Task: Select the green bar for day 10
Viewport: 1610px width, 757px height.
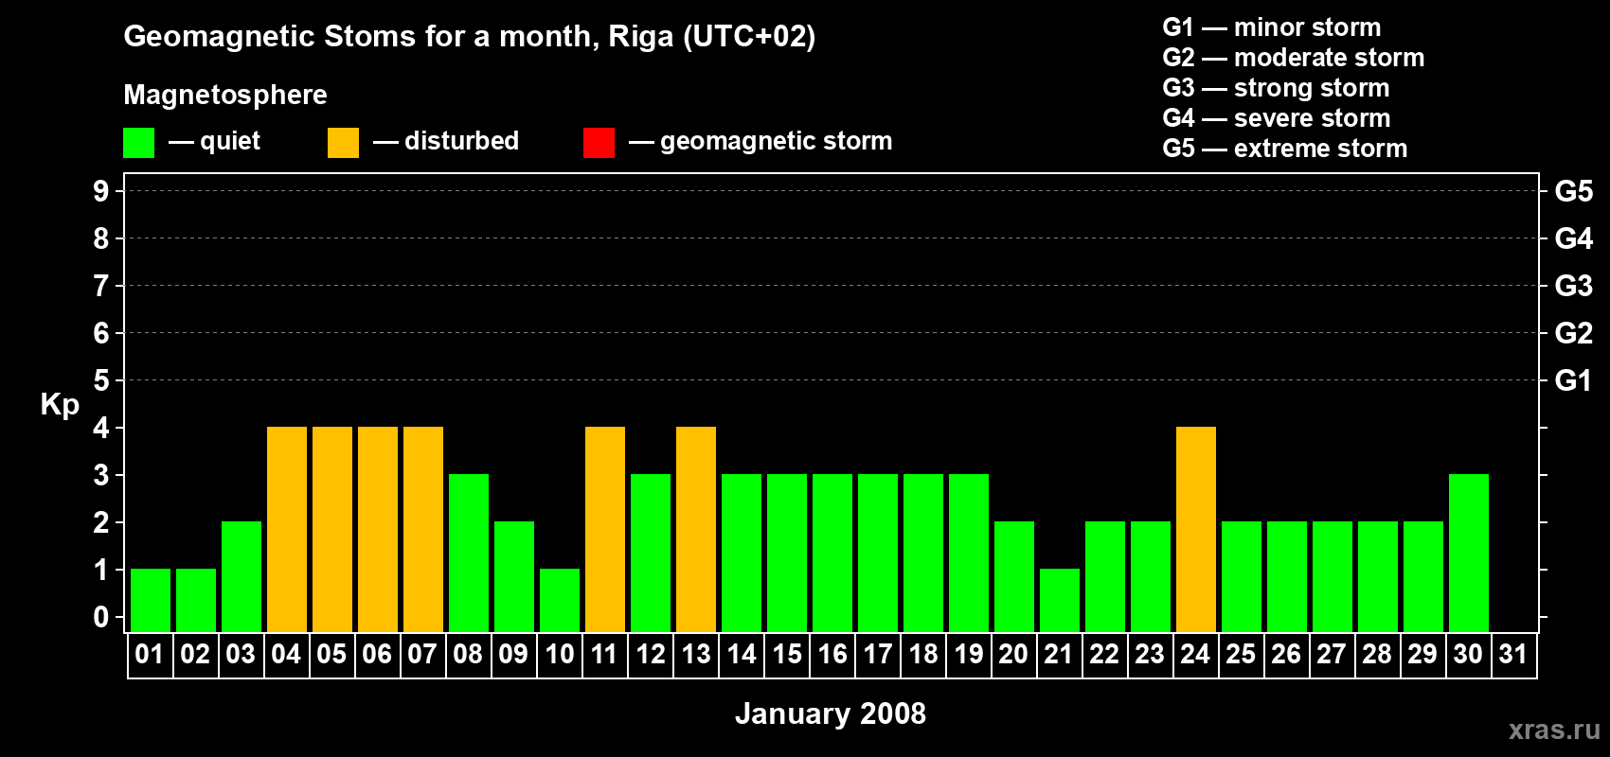Action: 560,600
